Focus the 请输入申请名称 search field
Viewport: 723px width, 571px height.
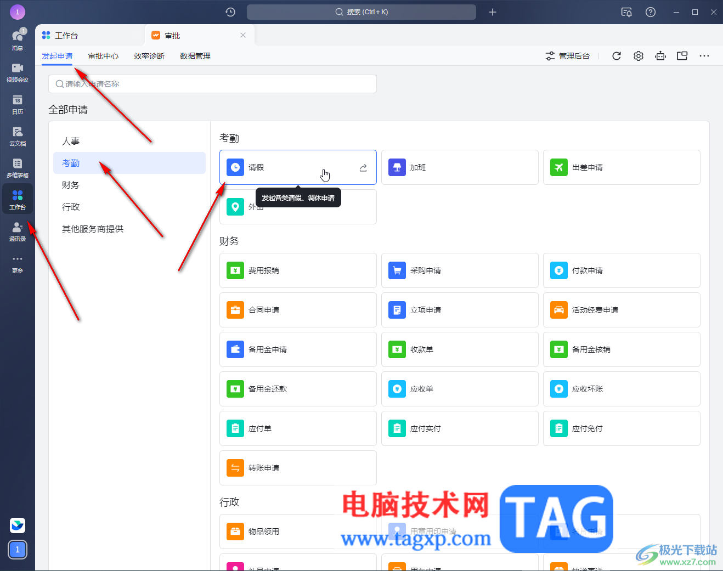pyautogui.click(x=213, y=84)
